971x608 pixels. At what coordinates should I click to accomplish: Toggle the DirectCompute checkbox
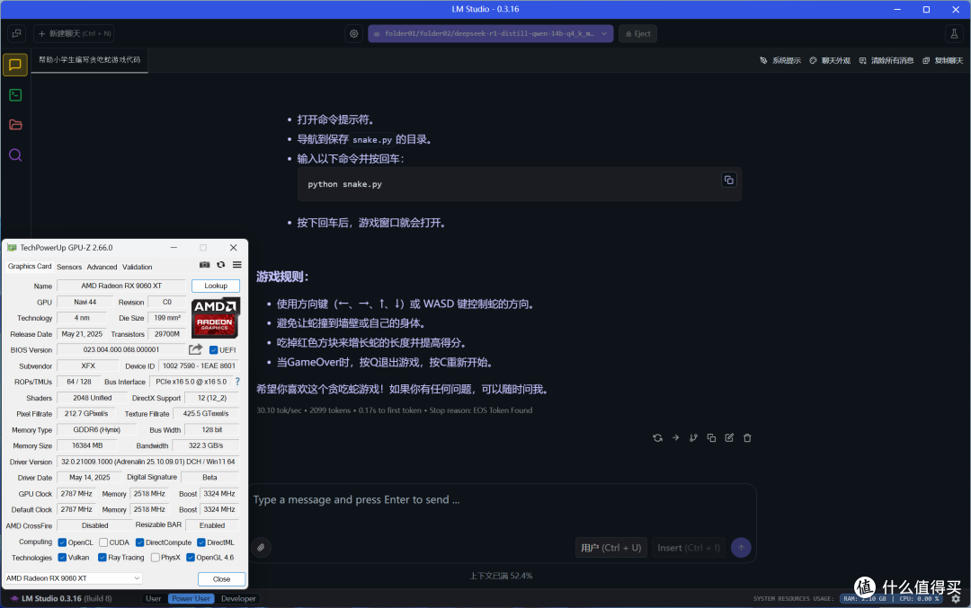coord(140,542)
